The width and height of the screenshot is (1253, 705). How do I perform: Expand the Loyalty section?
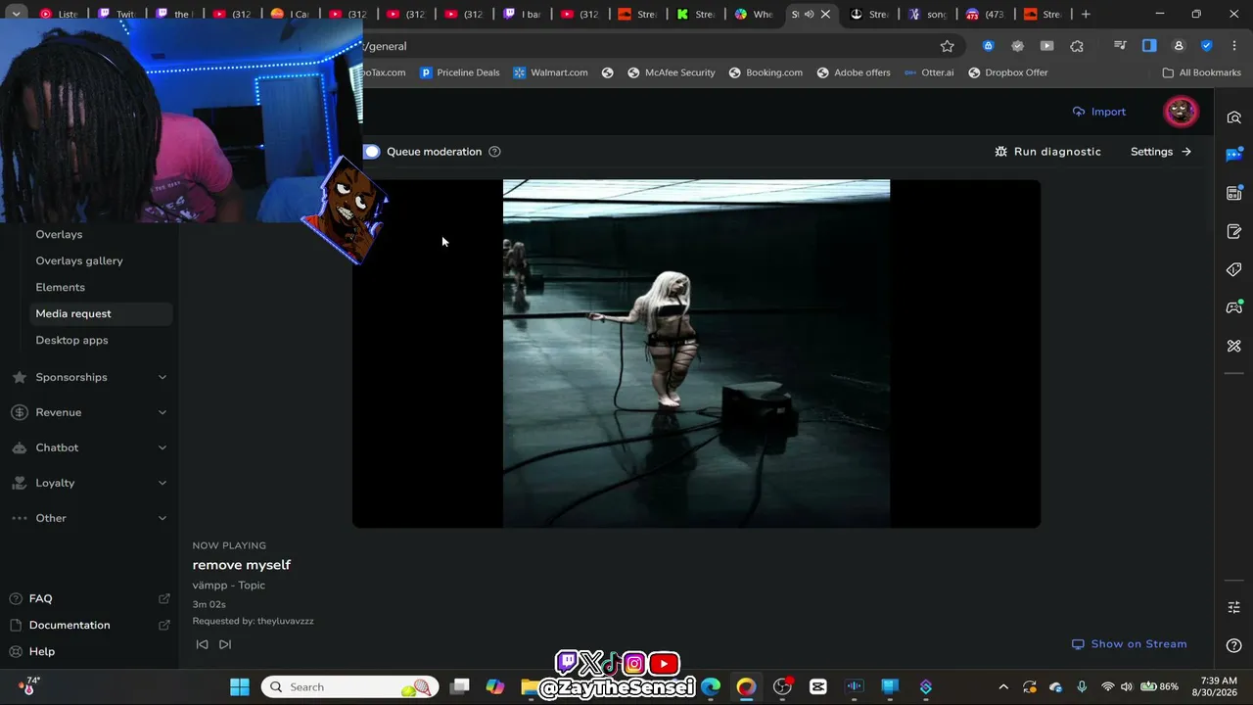tap(89, 483)
